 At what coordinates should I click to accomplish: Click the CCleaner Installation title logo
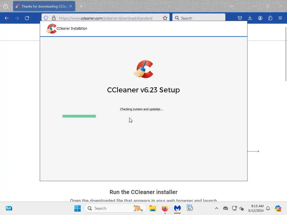point(52,29)
